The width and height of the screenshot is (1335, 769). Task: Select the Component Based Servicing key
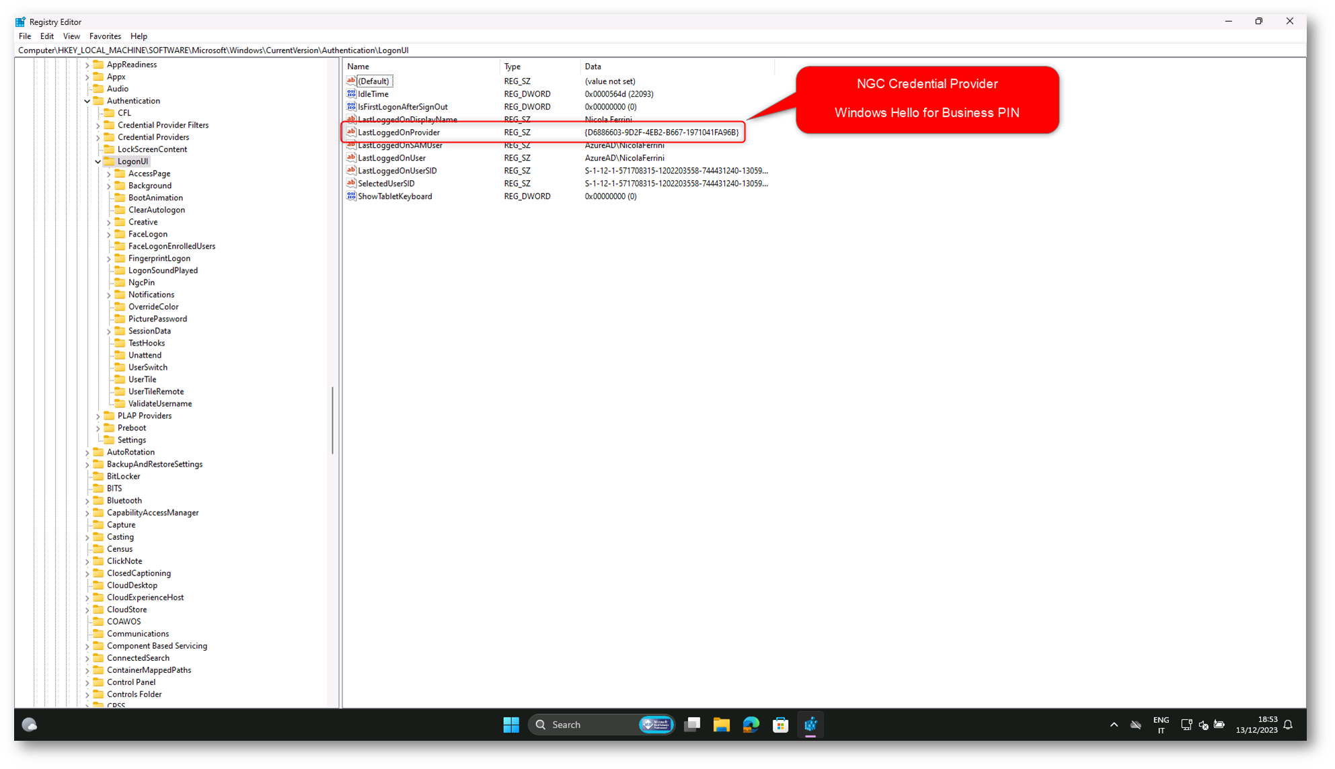pyautogui.click(x=157, y=645)
